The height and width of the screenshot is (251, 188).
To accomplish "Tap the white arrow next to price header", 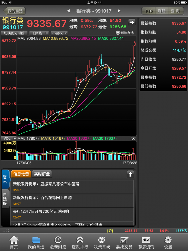I will coord(132,22).
